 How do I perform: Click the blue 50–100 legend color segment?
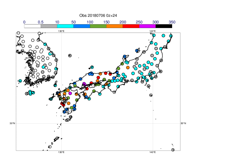pos(82,26)
